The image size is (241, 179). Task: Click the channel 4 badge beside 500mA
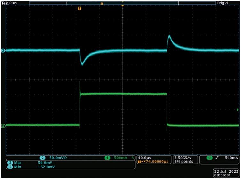(x=106, y=158)
